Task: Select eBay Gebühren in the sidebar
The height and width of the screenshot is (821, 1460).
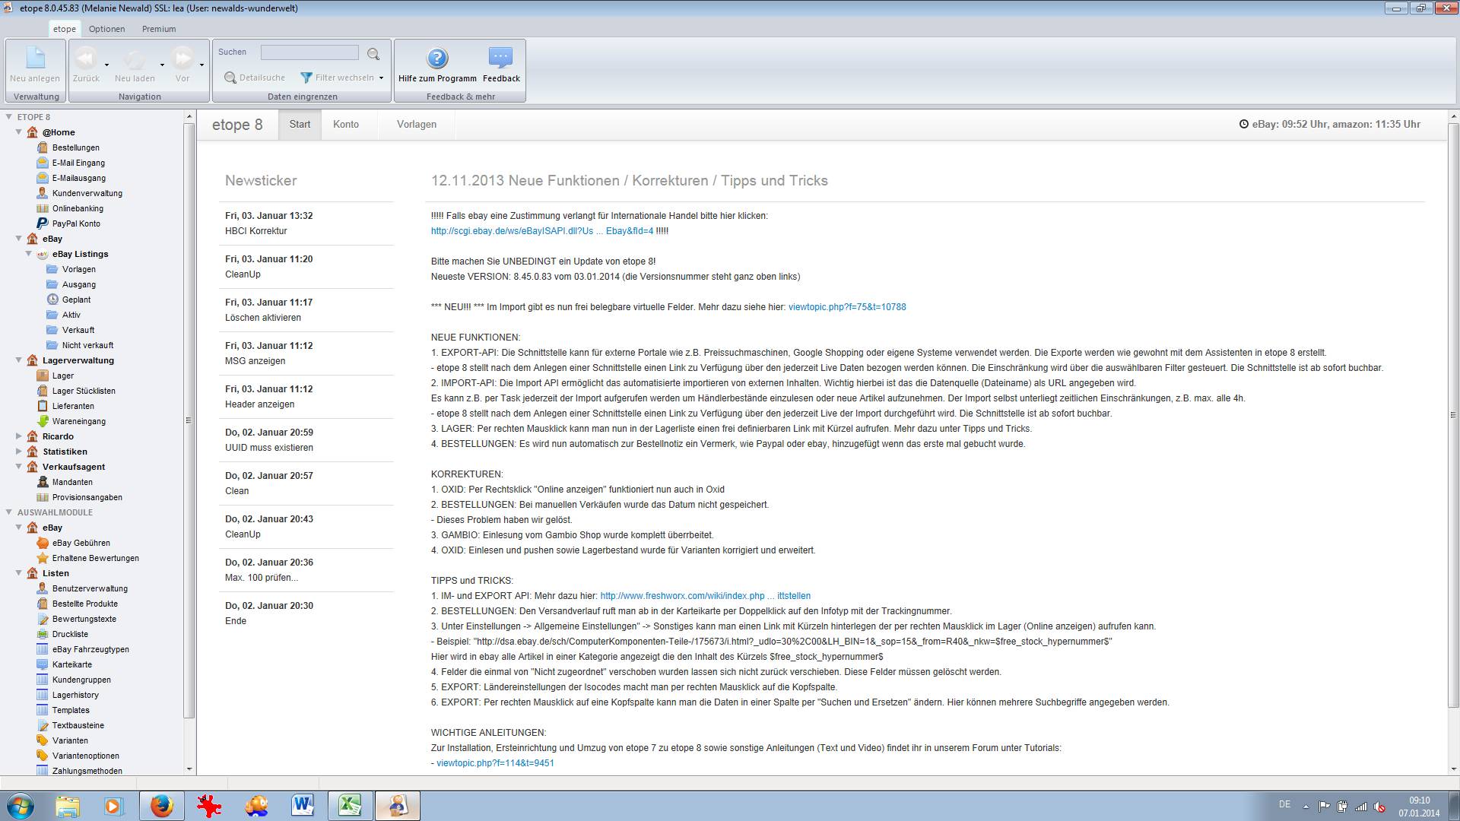Action: point(81,543)
